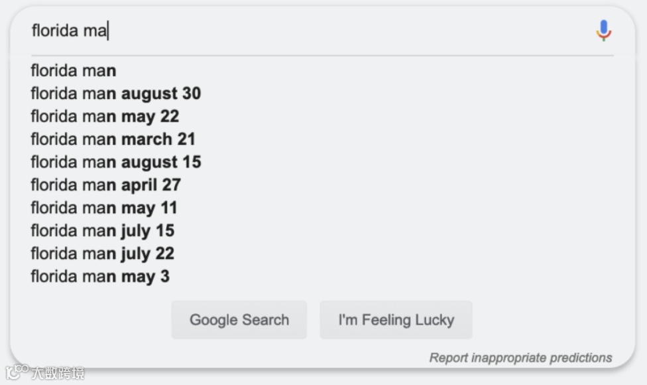The image size is (647, 385).
Task: Select 'florida man march 21' from suggestions
Action: [x=113, y=139]
